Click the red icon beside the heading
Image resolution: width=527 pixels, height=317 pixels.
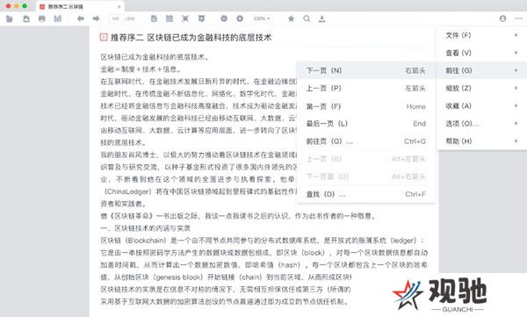(104, 37)
